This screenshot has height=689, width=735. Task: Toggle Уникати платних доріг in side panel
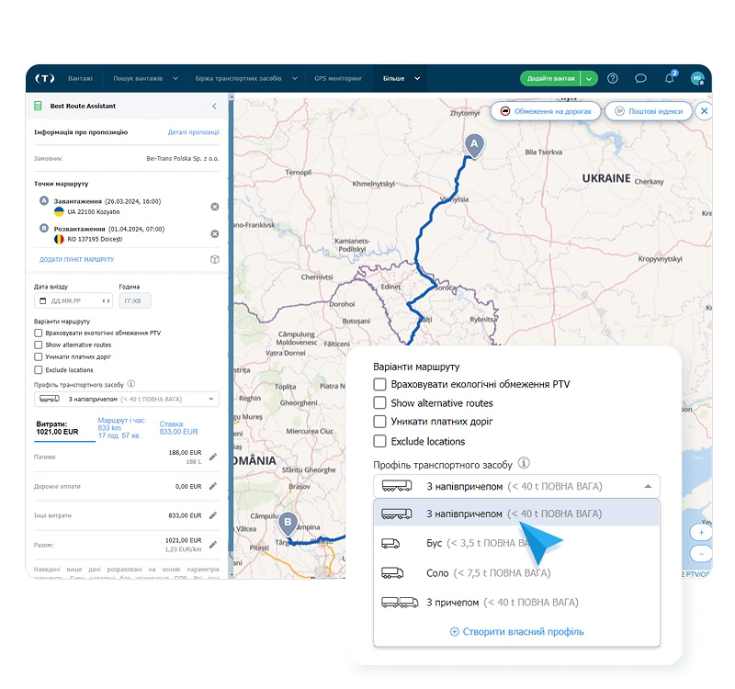click(x=39, y=357)
